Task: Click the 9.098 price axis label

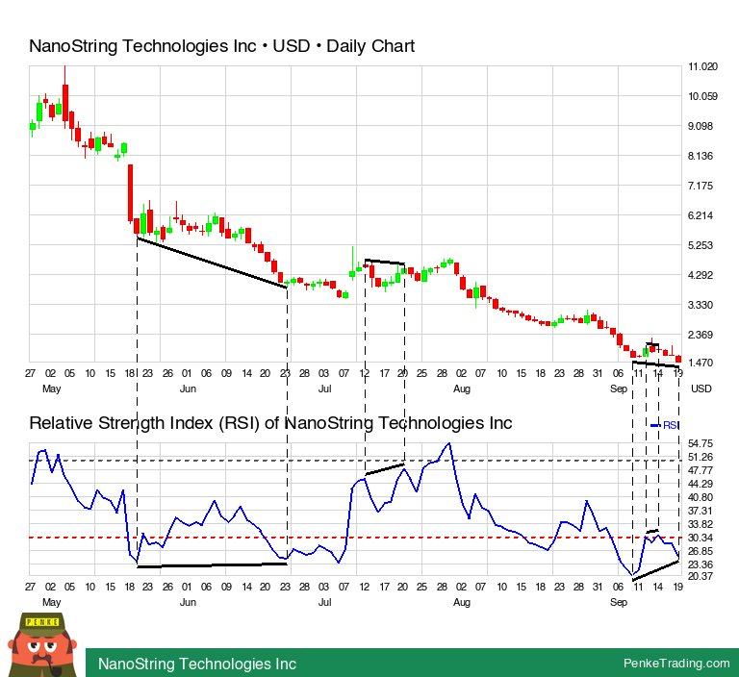Action: coord(701,126)
